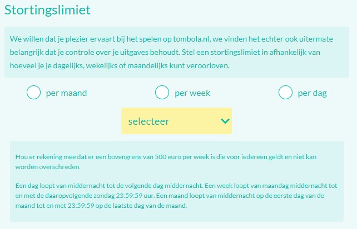357x229 pixels.
Task: Choose the 'per week' radio option
Action: 162,93
